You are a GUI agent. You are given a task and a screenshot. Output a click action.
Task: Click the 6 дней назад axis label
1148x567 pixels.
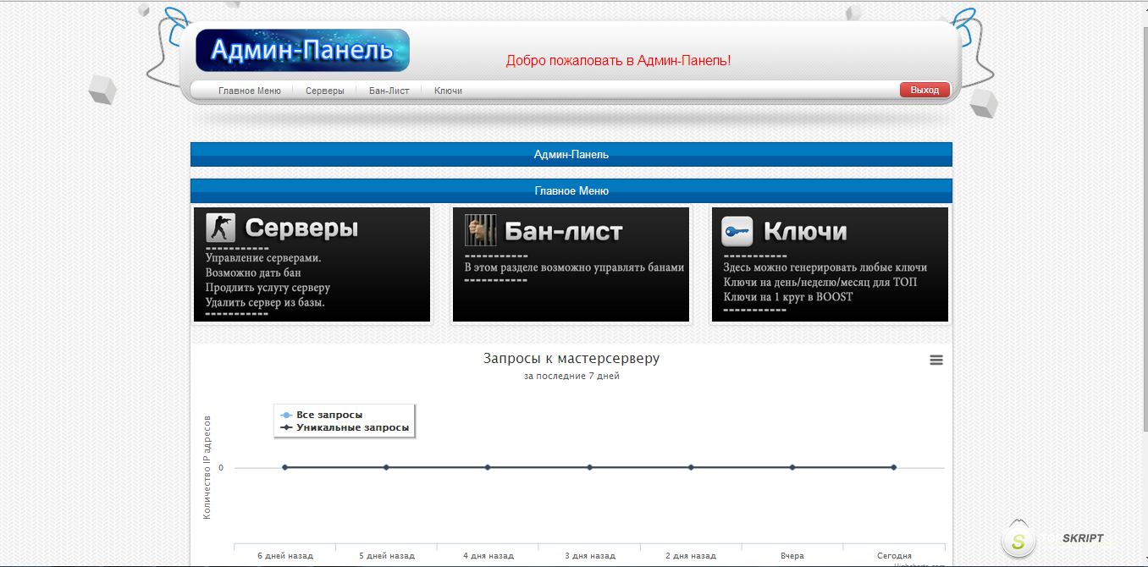[x=285, y=556]
